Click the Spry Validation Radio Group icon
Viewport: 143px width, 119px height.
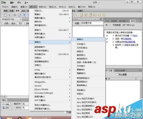[104, 15]
